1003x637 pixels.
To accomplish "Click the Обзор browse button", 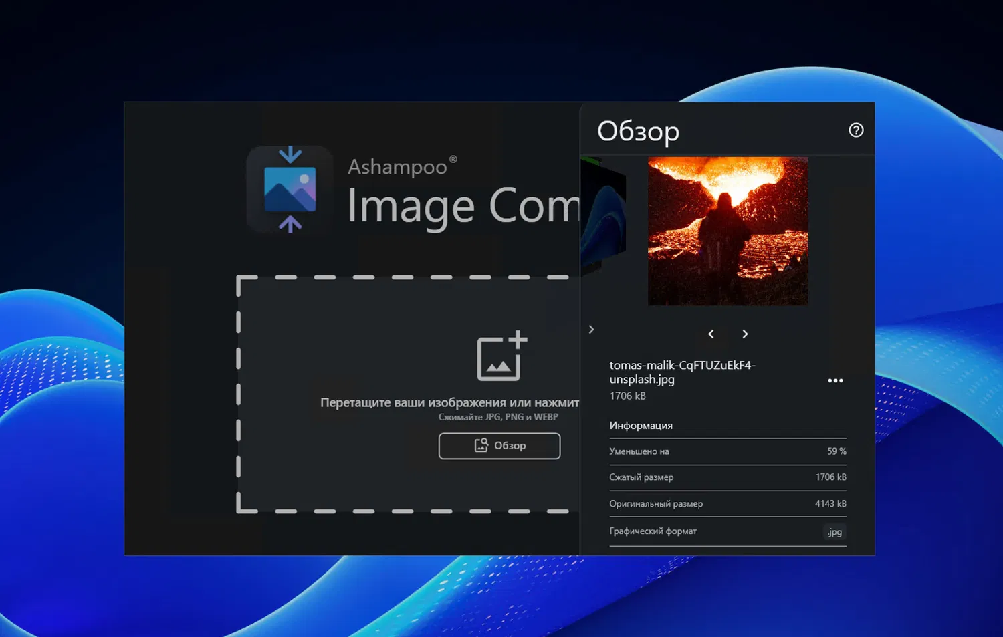I will [x=499, y=446].
